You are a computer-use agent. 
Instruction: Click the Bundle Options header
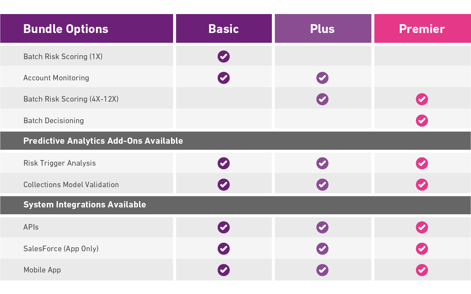point(66,29)
